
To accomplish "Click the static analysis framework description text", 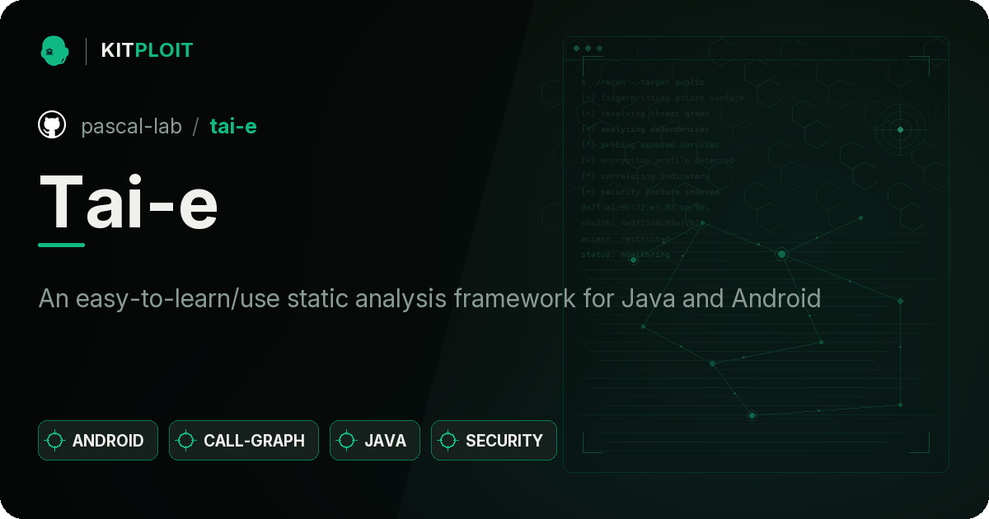I will [429, 298].
